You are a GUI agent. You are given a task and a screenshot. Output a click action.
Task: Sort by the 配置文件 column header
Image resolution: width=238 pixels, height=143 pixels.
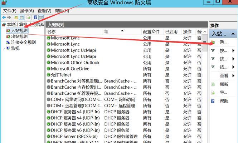tap(153, 32)
